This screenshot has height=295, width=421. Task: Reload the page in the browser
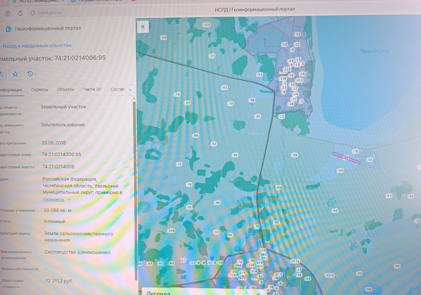20,13
